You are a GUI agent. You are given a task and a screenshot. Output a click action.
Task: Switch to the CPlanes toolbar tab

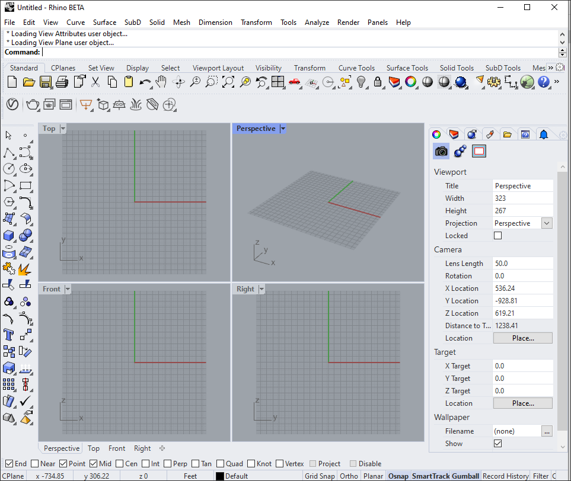pyautogui.click(x=63, y=68)
